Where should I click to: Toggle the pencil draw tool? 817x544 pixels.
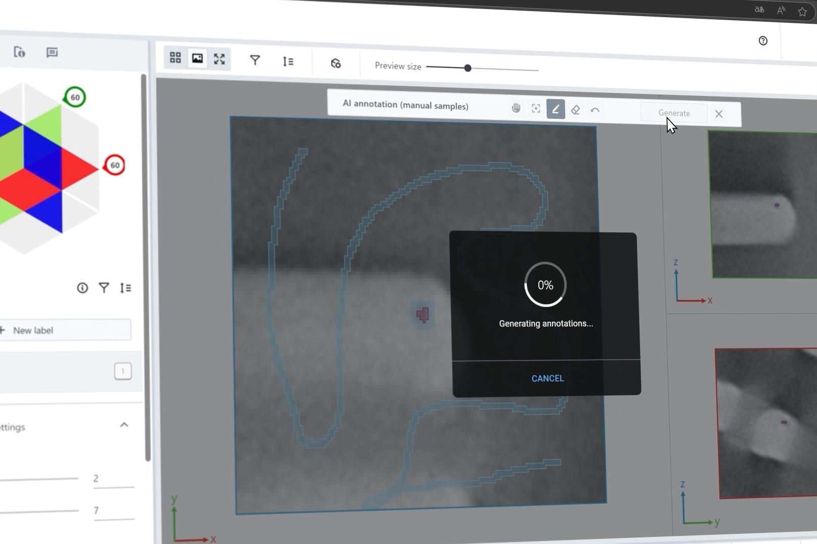point(556,109)
